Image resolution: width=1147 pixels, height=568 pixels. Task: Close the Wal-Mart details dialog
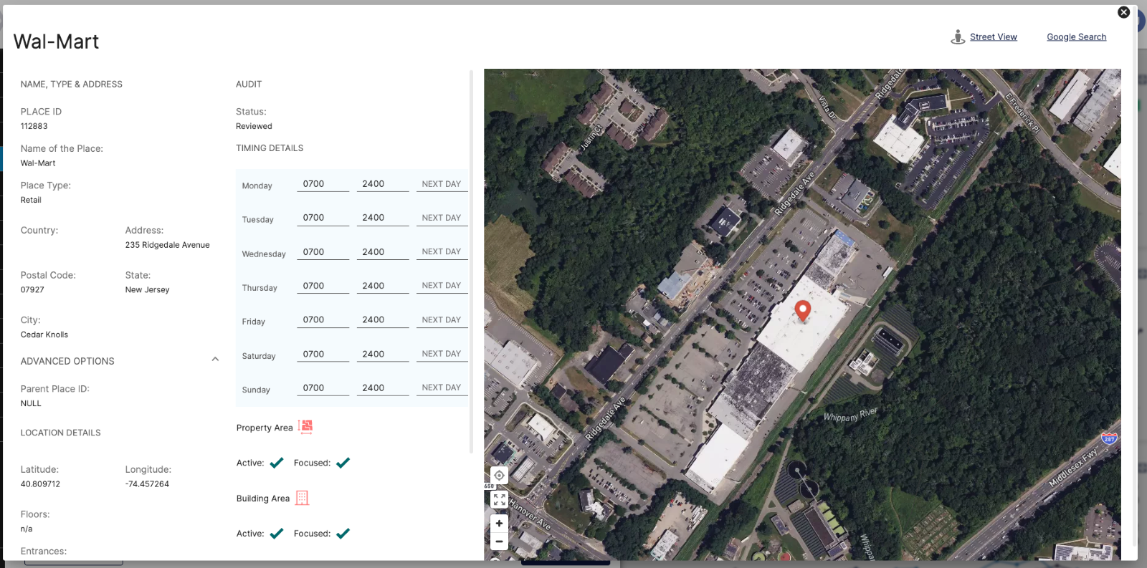tap(1123, 12)
